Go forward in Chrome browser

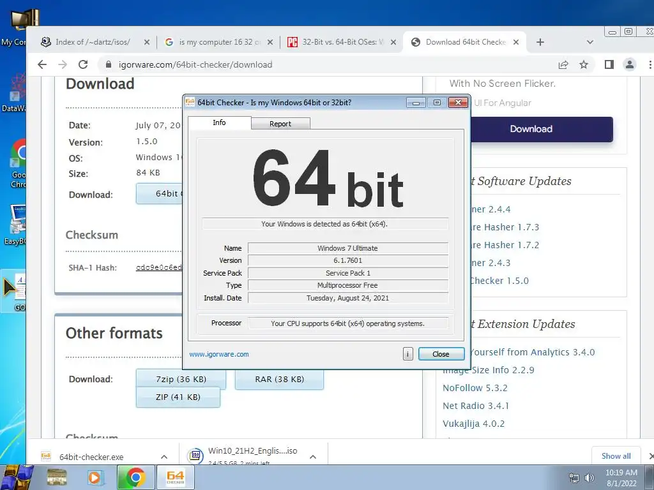click(x=63, y=64)
